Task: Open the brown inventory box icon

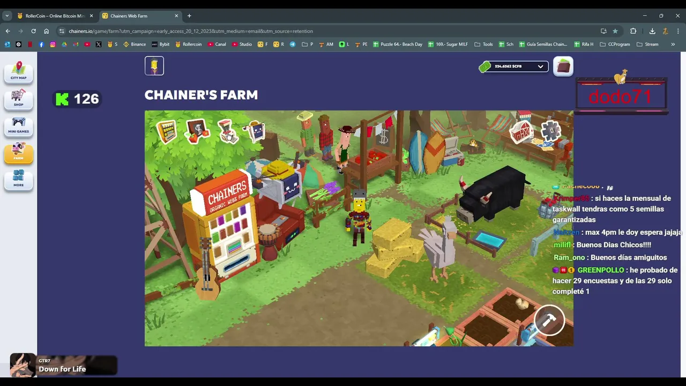Action: pos(563,66)
